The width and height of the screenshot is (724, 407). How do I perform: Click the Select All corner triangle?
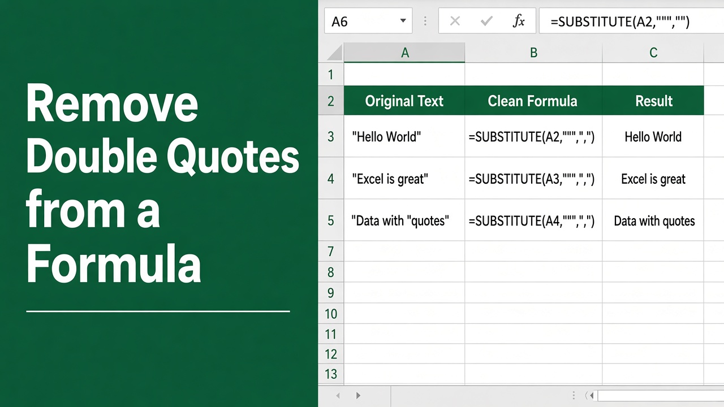[x=334, y=53]
